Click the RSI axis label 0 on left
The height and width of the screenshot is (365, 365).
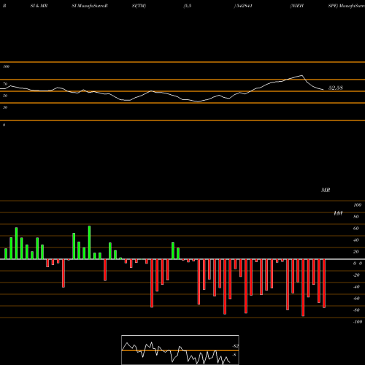[x=4, y=125]
